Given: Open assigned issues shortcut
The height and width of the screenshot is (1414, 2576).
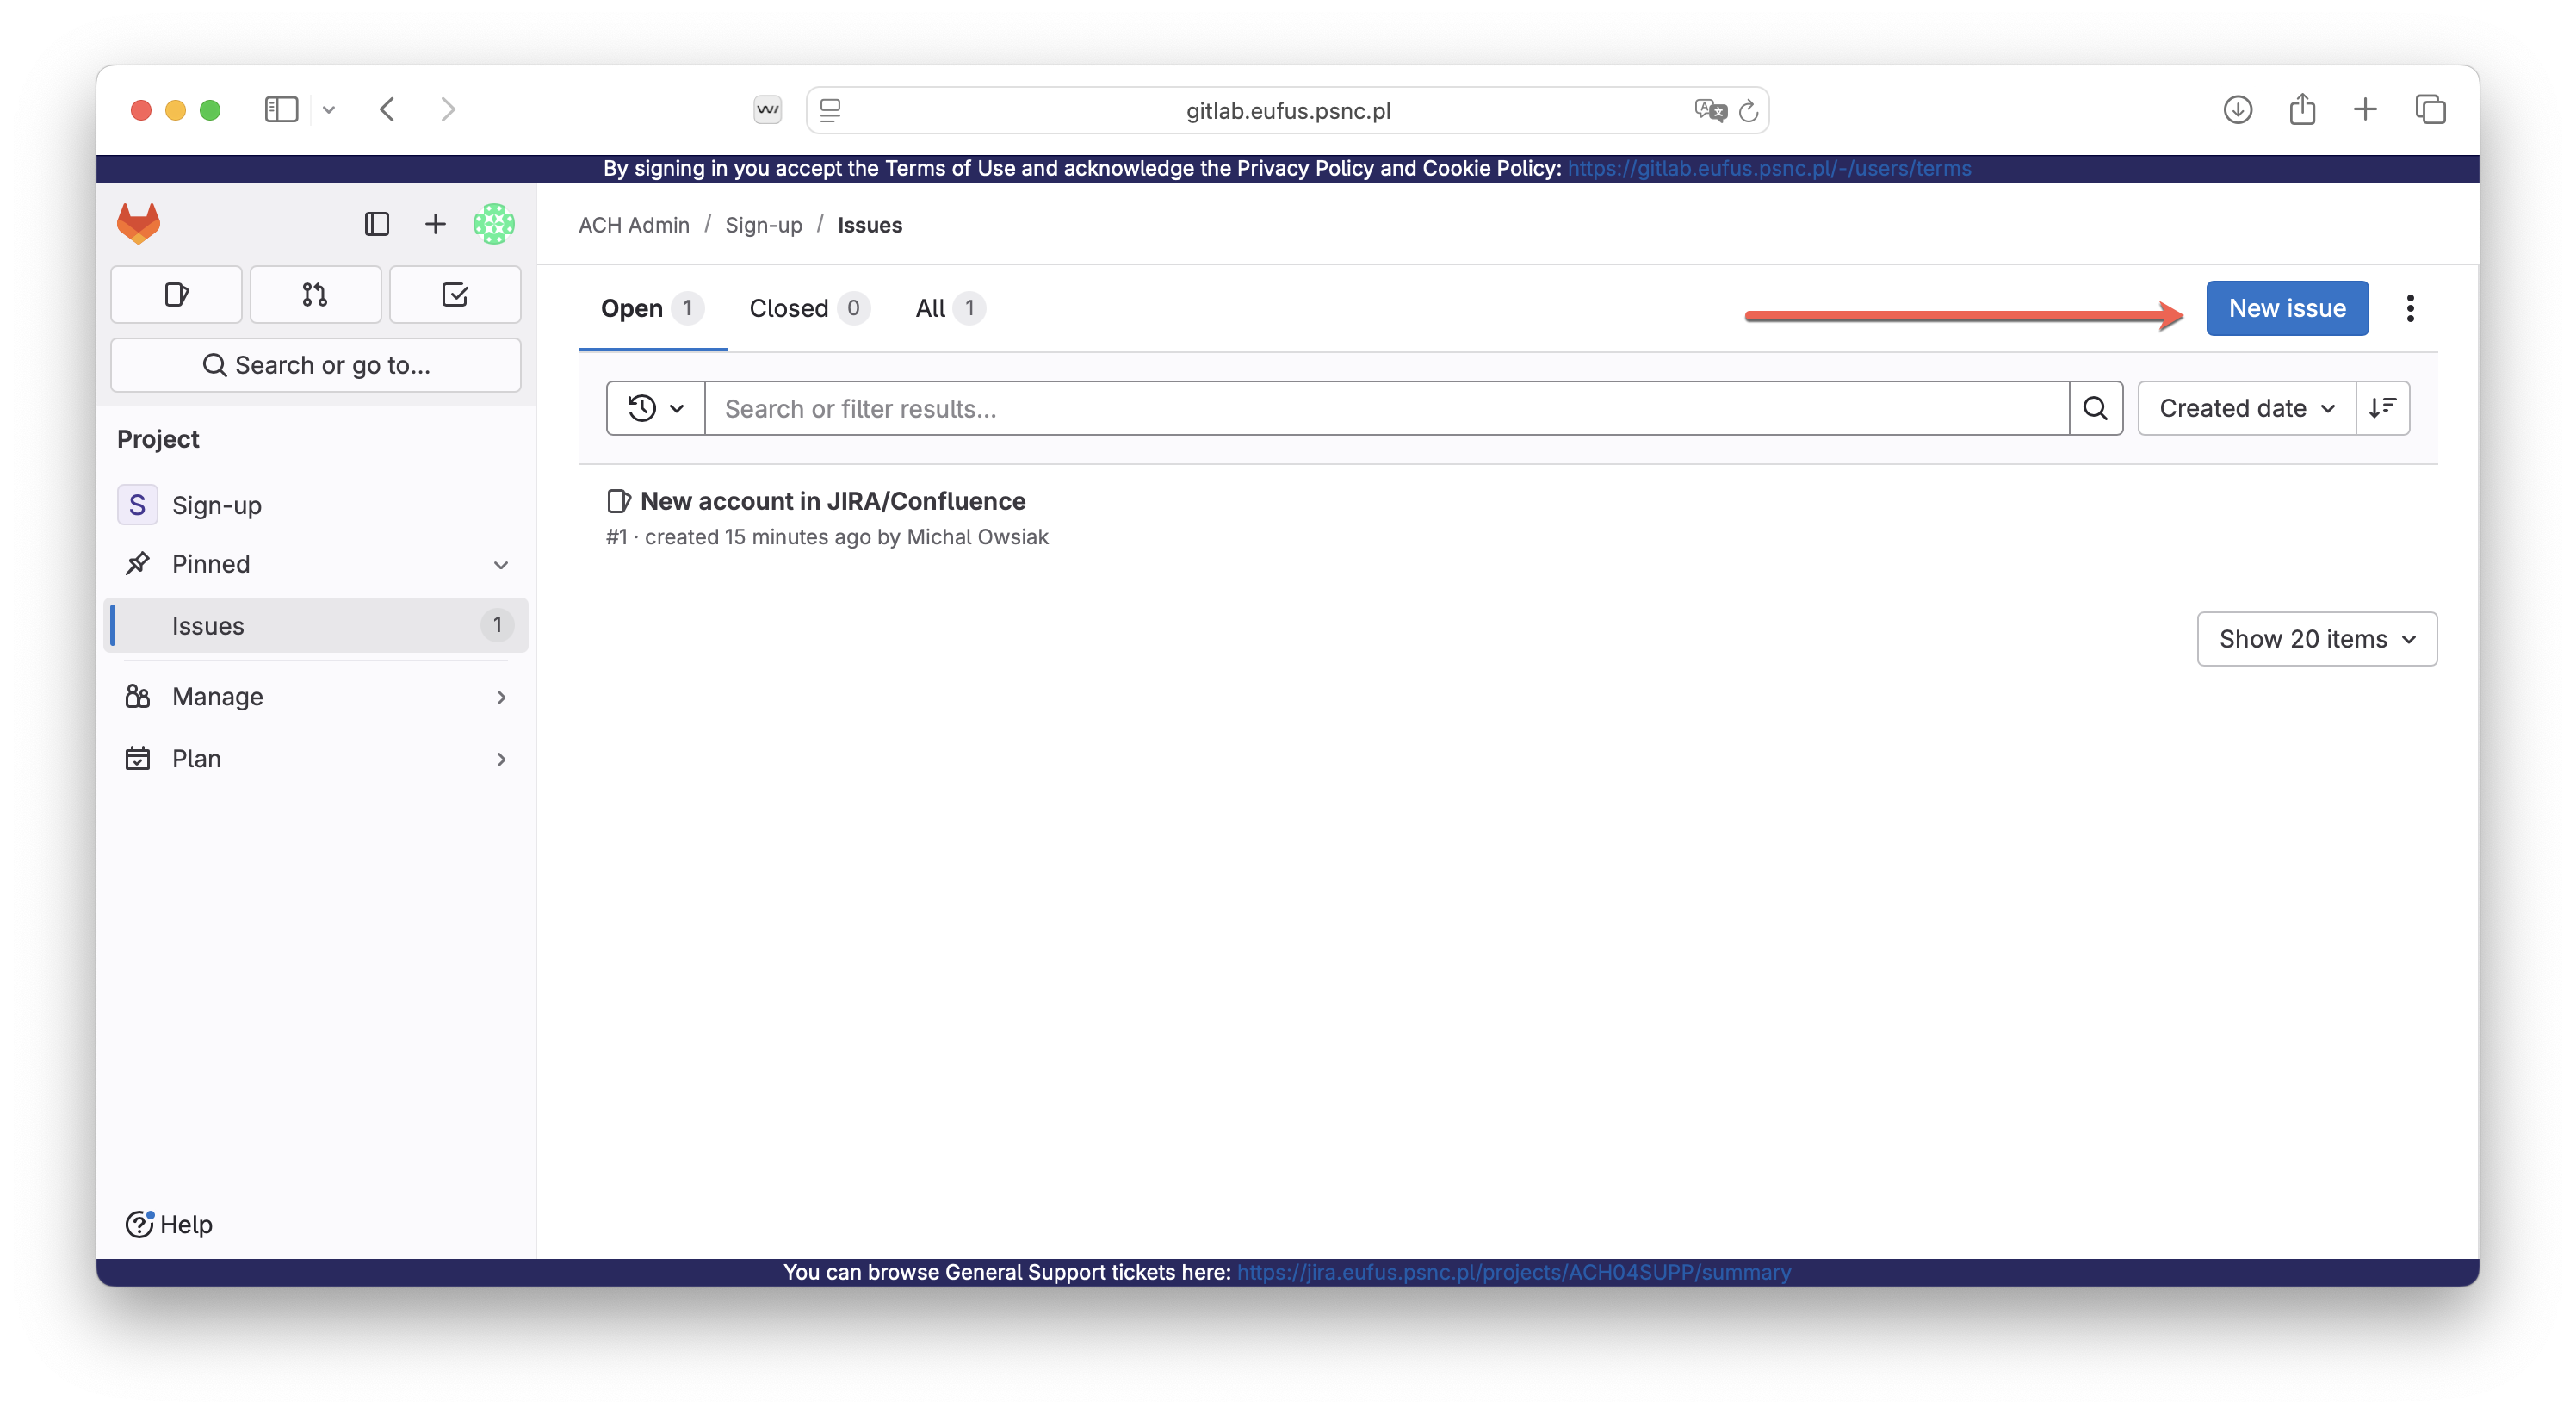Looking at the screenshot, I should tap(176, 294).
